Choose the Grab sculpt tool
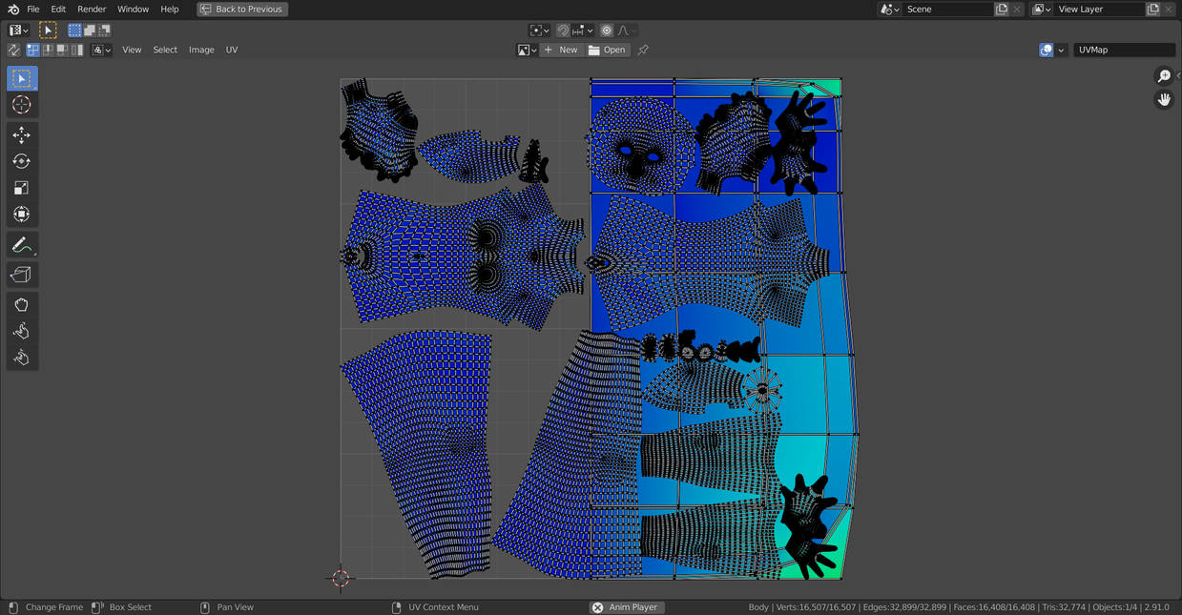The image size is (1182, 615). pyautogui.click(x=22, y=305)
